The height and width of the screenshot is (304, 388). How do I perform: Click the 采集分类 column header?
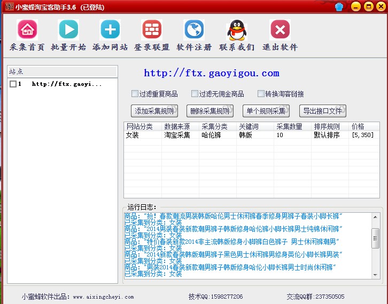point(218,126)
